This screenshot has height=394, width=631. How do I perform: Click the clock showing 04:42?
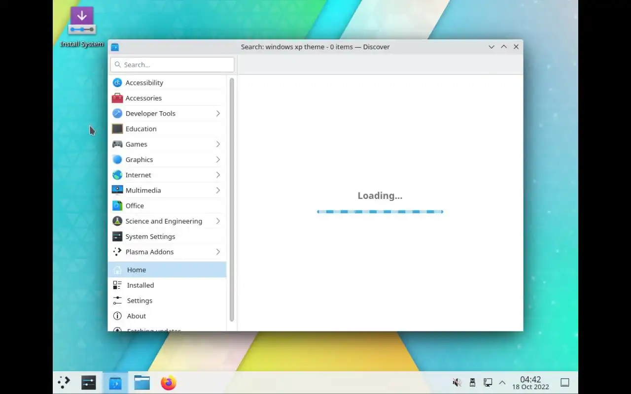(x=530, y=383)
